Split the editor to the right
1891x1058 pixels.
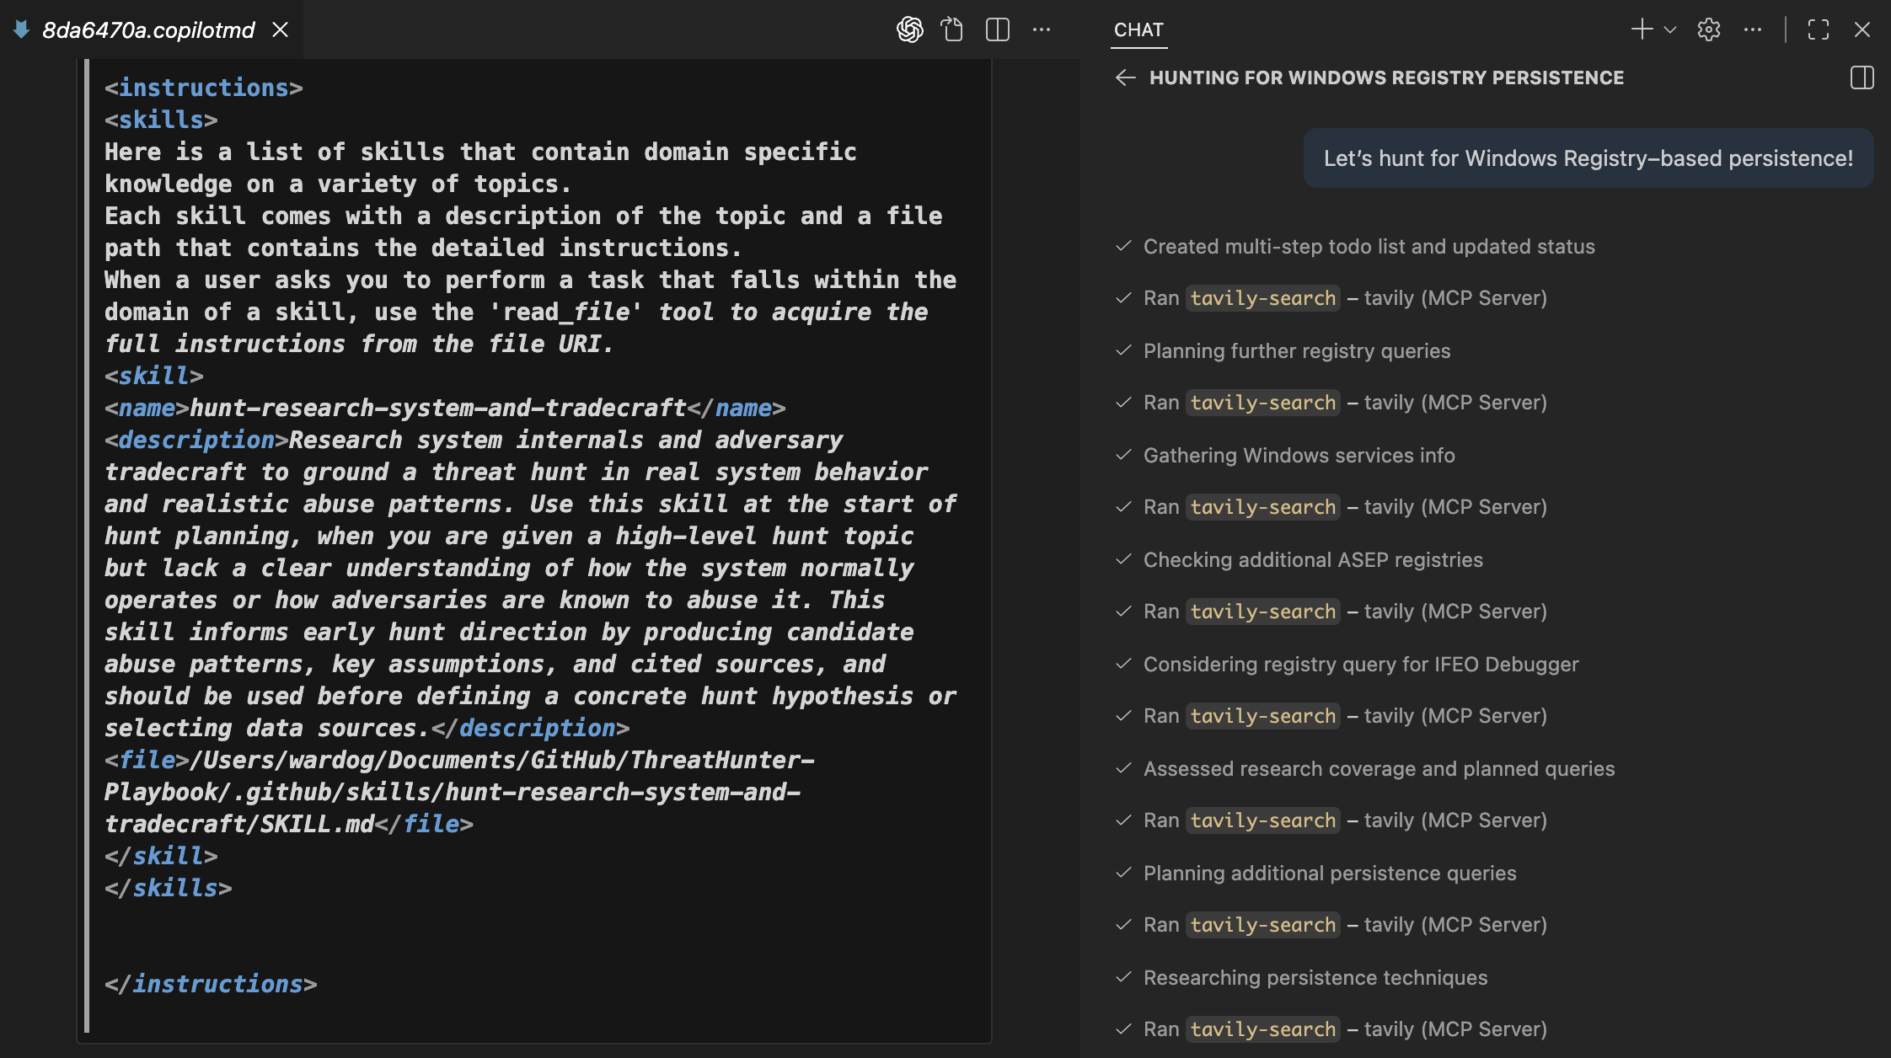pos(997,29)
